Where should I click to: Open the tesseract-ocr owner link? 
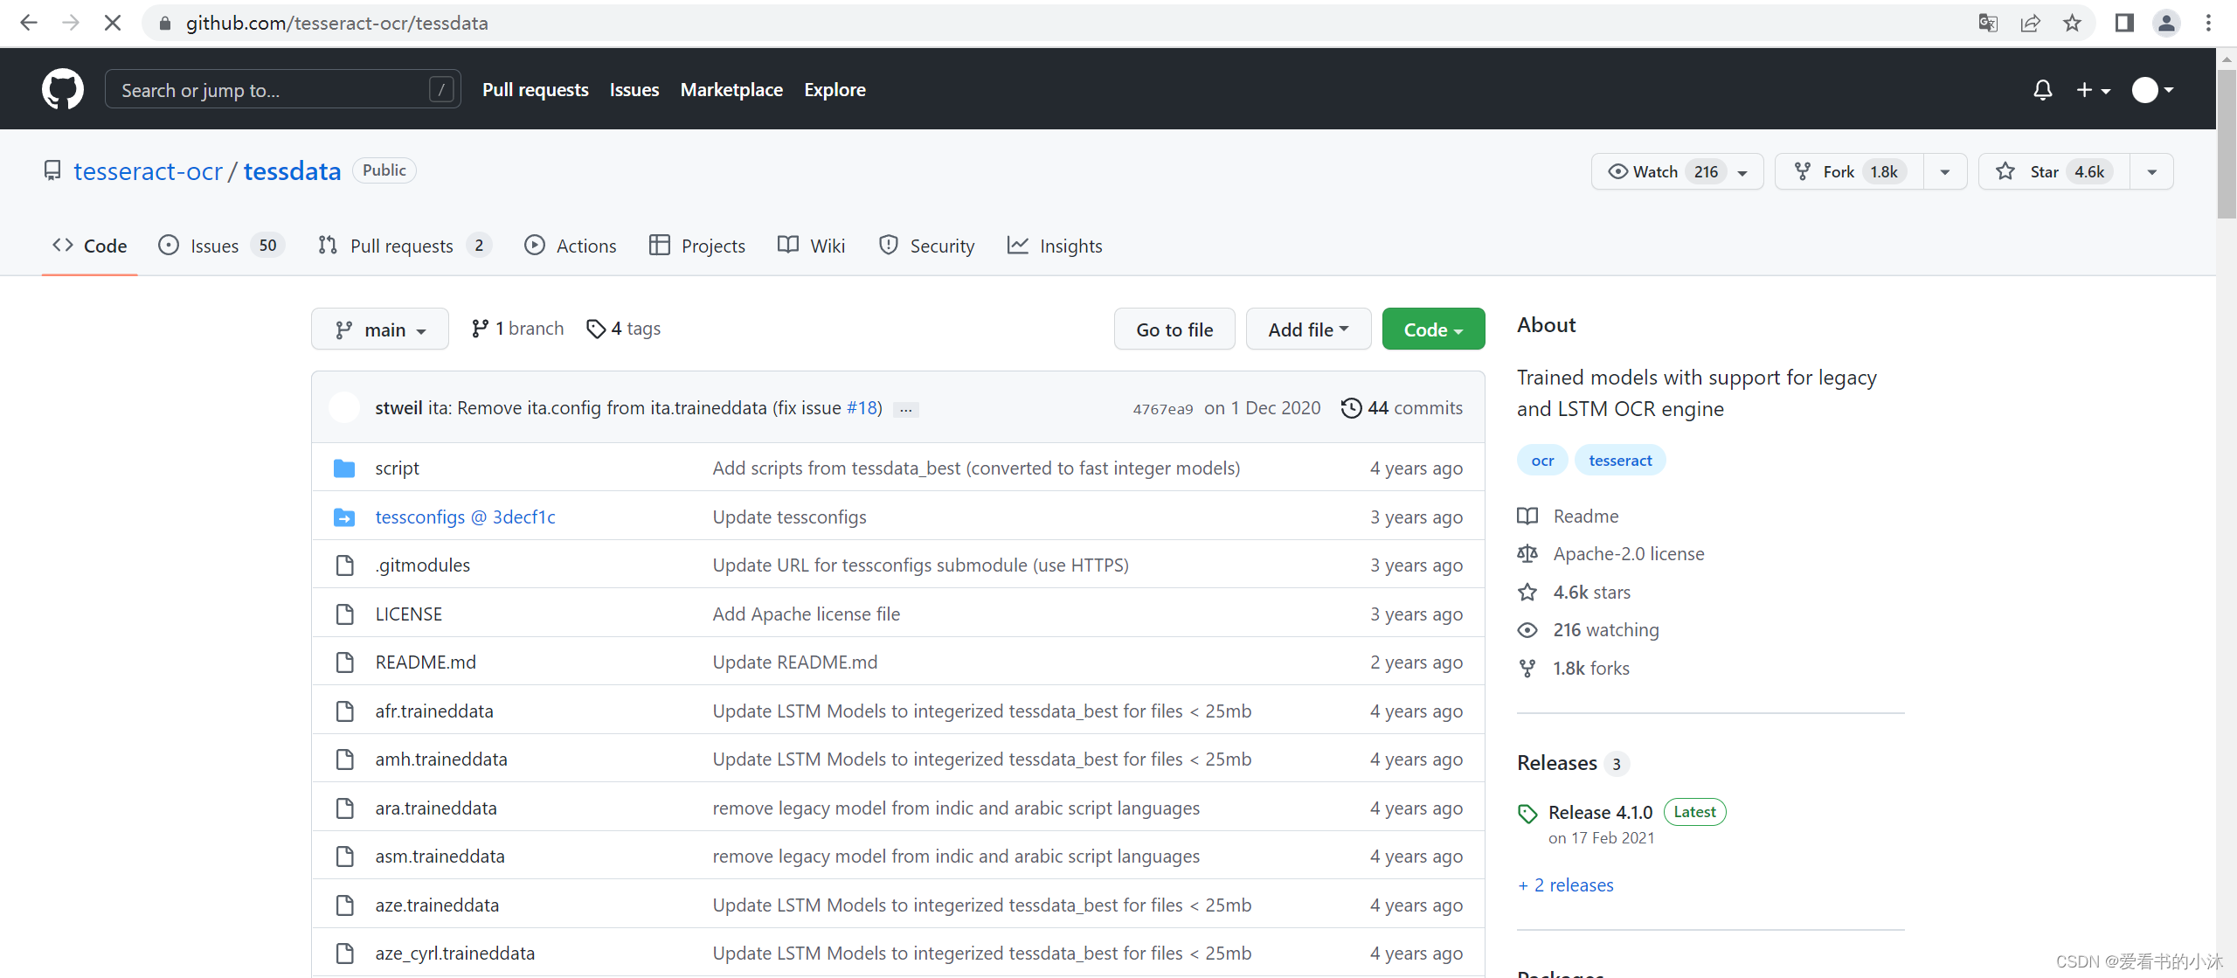pos(149,171)
